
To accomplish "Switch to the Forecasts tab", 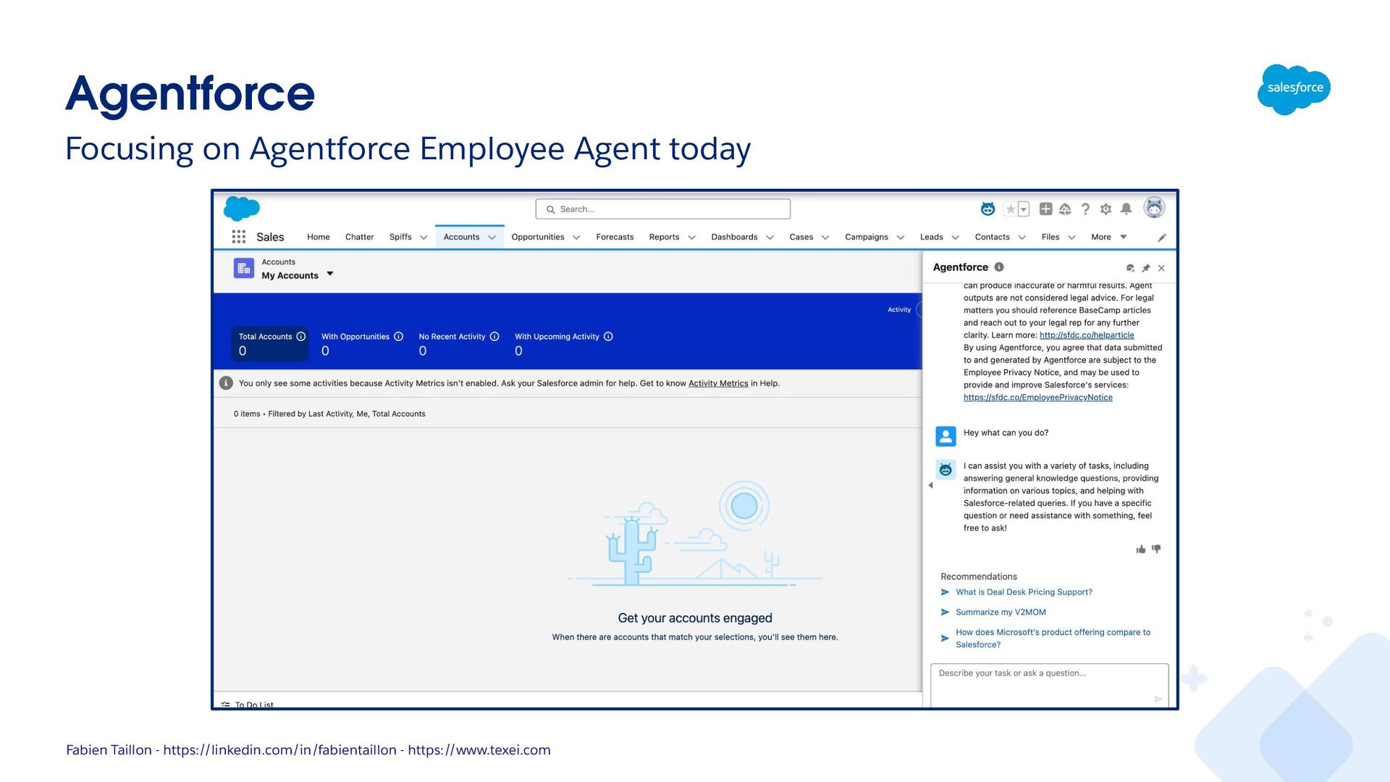I will tap(615, 237).
